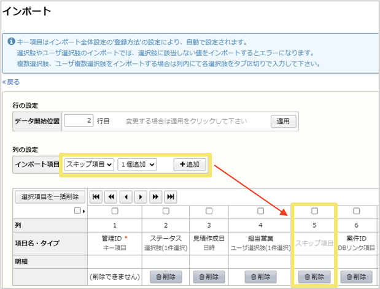The width and height of the screenshot is (380, 289).
Task: Click the DBリンク項目 type label
Action: point(356,248)
